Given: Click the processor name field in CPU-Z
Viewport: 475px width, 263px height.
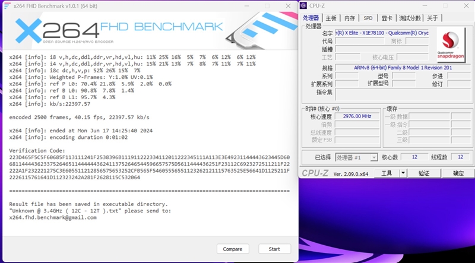Looking at the screenshot, I should [382, 33].
